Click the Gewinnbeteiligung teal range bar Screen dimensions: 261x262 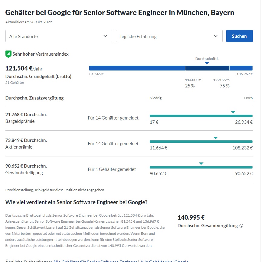[x=201, y=167]
